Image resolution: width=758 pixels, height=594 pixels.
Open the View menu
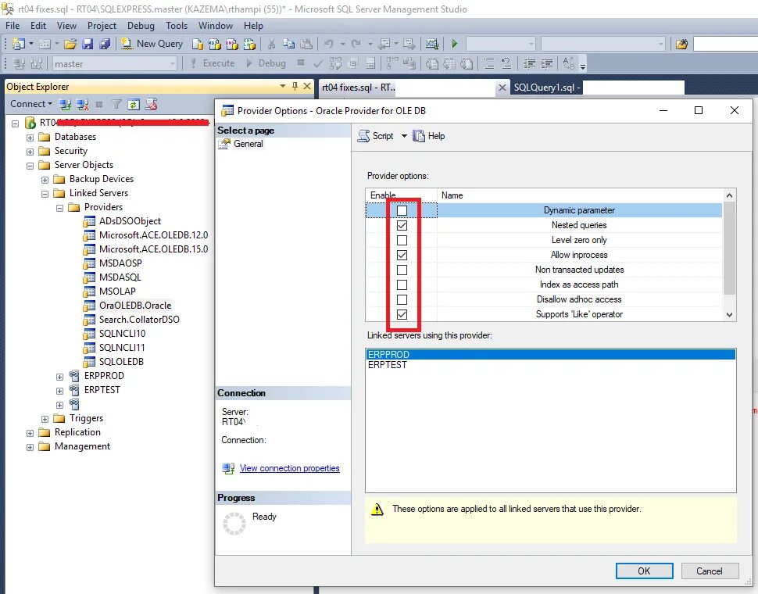pyautogui.click(x=66, y=26)
